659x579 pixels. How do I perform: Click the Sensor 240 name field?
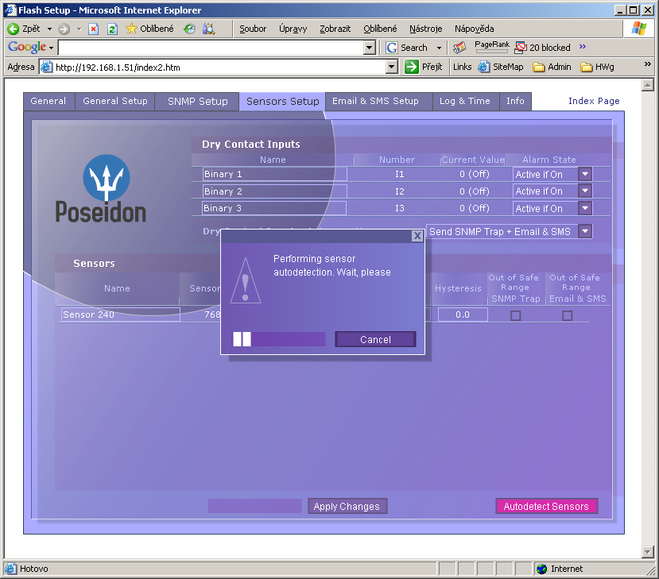pos(121,315)
